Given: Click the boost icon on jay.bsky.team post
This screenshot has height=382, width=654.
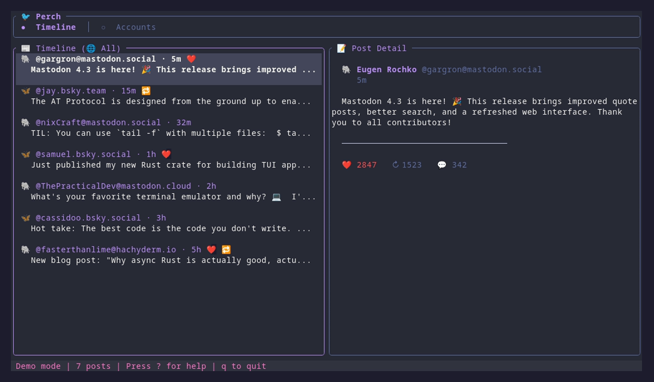Looking at the screenshot, I should coord(146,91).
